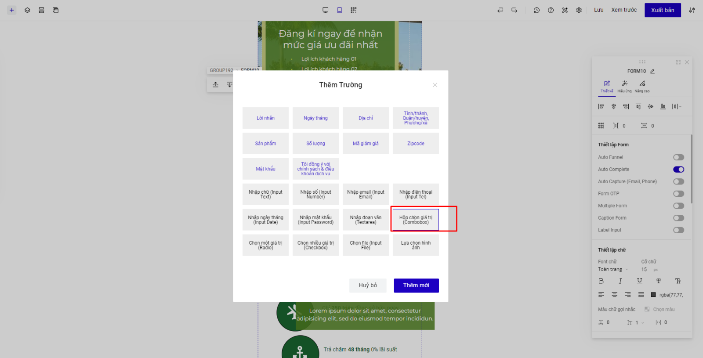Click the pencil icon beside FORM10
Screen dimensions: 703x358
[x=652, y=71]
